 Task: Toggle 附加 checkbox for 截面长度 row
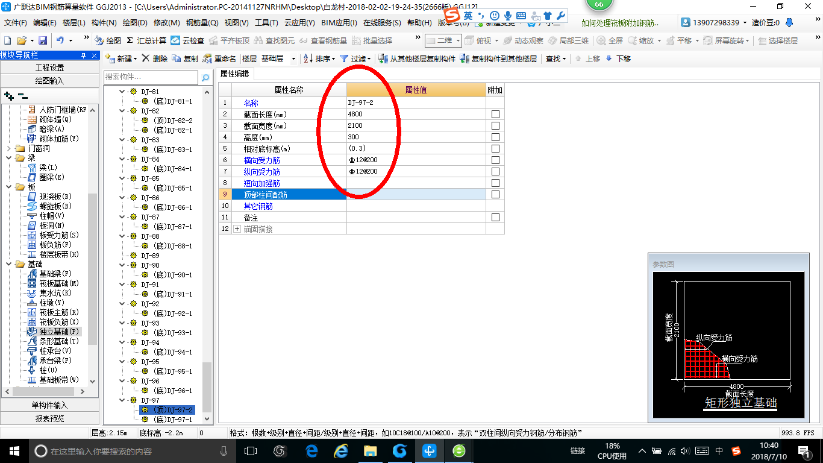pyautogui.click(x=495, y=114)
